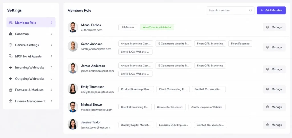Select Outgoing Webhooks in sidebar
Screen dimensions: 292x138
pyautogui.click(x=31, y=79)
